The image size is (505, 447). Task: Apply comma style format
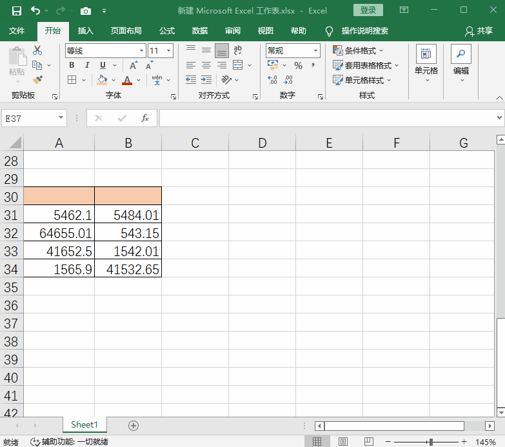point(313,65)
